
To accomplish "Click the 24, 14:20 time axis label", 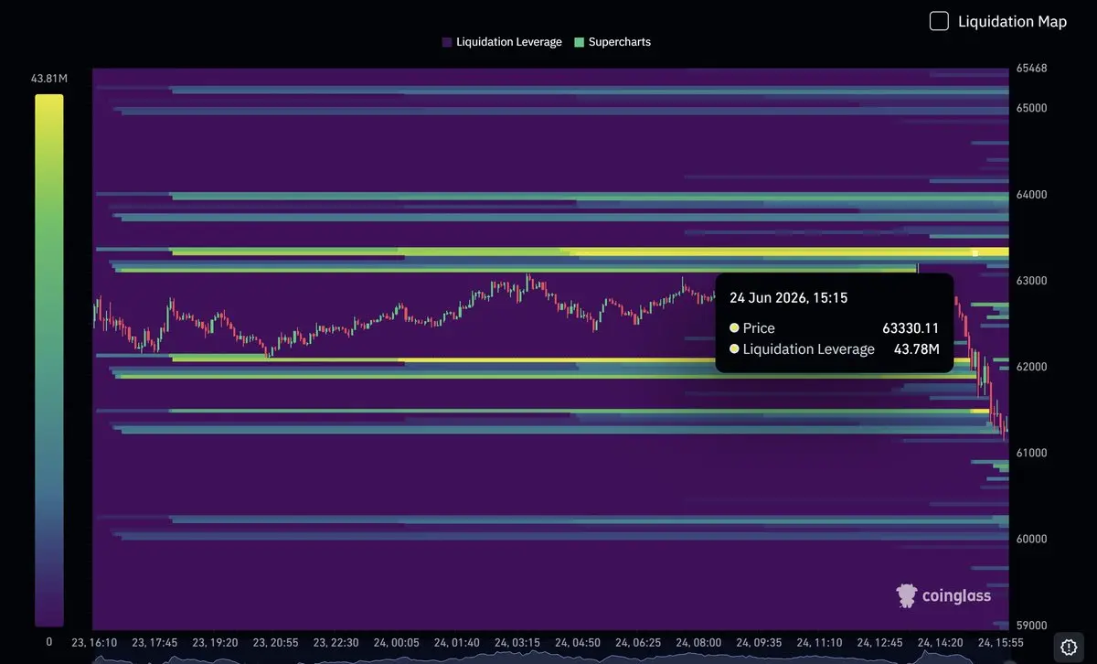I will [x=940, y=643].
